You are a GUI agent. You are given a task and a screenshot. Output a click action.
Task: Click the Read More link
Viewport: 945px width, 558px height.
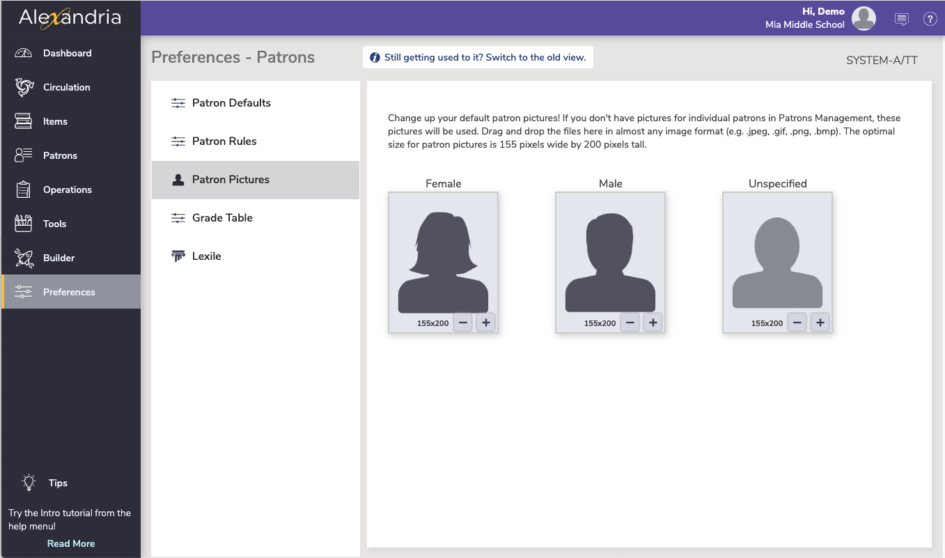point(70,543)
